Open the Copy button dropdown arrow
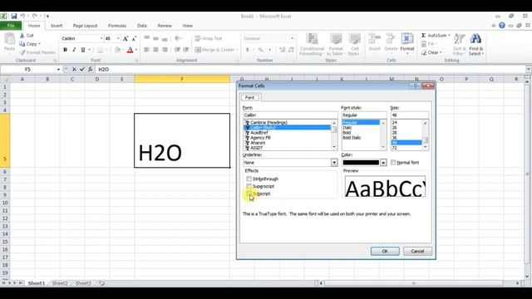Viewport: 532px width, 299px height. click(x=39, y=44)
